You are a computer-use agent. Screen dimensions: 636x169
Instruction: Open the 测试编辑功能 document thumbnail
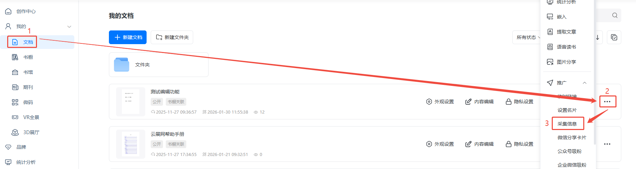130,102
